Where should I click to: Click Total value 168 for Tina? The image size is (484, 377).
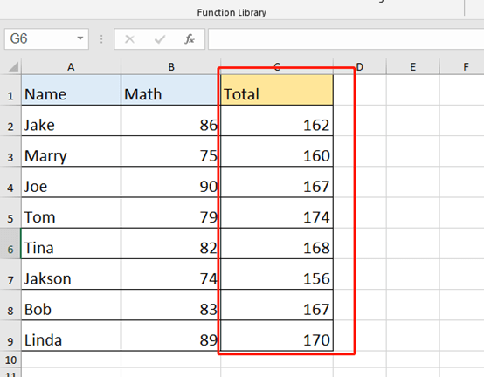tap(277, 243)
